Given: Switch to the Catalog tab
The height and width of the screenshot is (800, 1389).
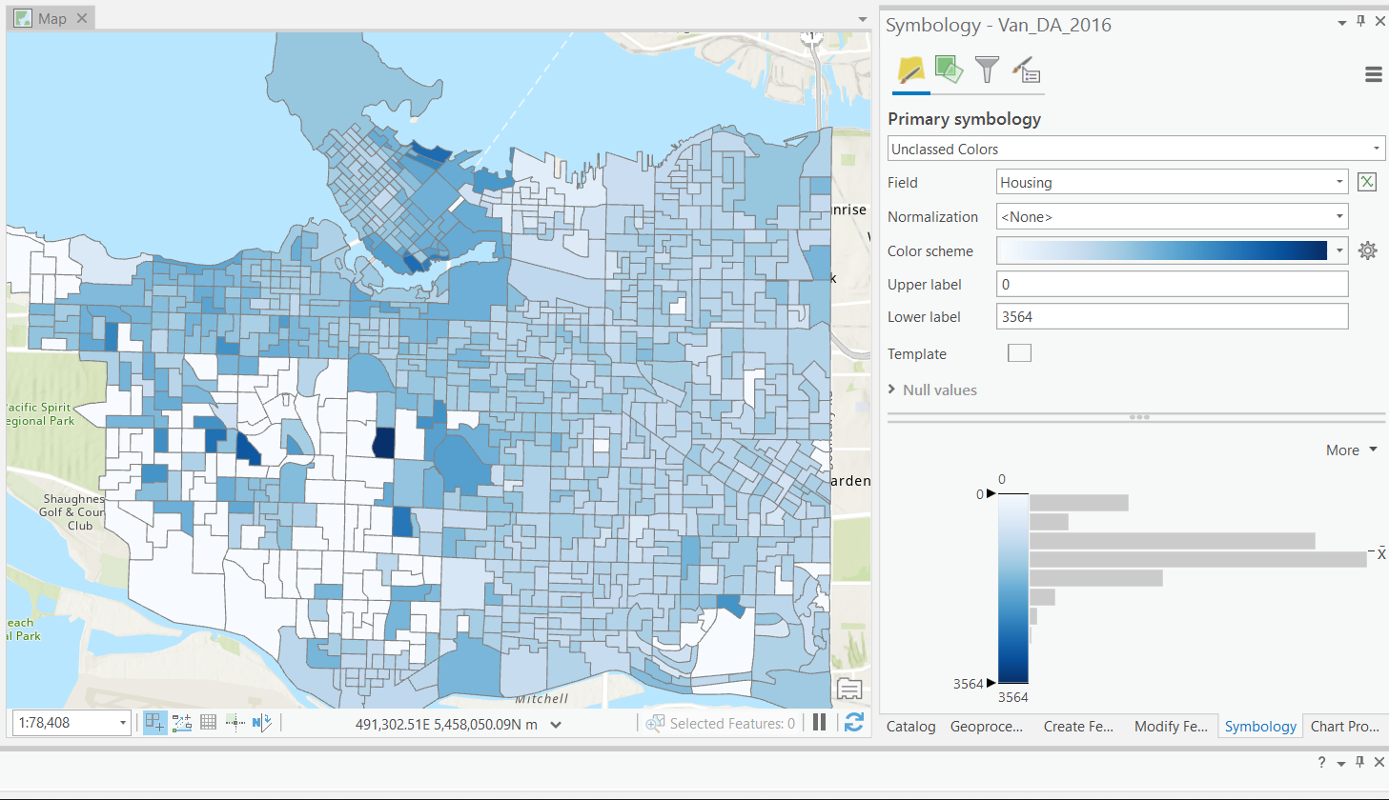Looking at the screenshot, I should [910, 727].
